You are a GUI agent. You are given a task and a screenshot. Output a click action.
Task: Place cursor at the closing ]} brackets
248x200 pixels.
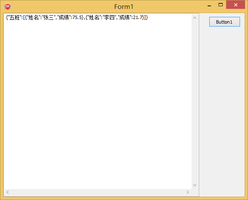pyautogui.click(x=146, y=17)
